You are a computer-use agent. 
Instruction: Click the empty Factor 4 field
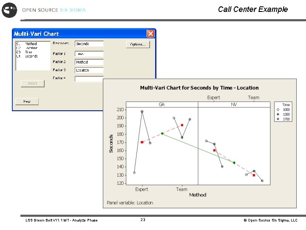pyautogui.click(x=89, y=79)
